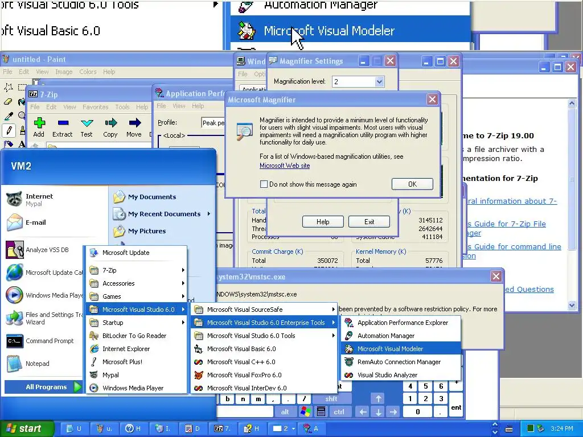
Task: Expand the Games submenu
Action: [x=136, y=296]
